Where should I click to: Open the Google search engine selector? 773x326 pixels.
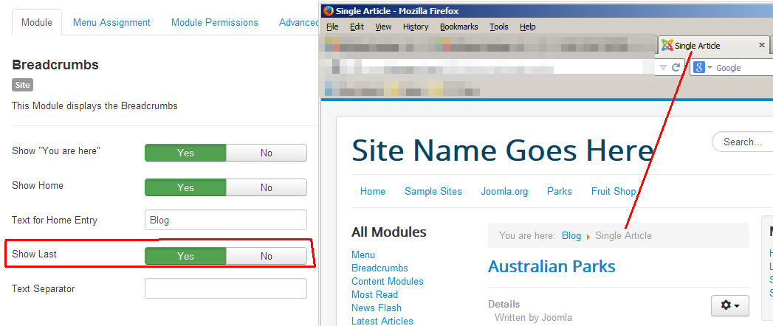click(703, 68)
